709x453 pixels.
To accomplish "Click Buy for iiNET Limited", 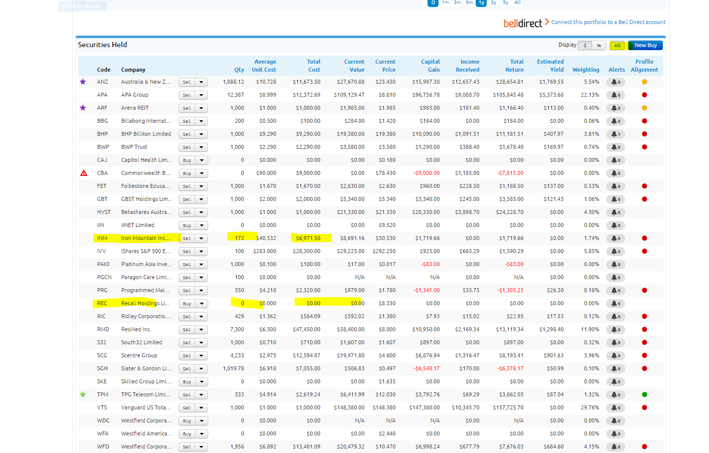I will (187, 225).
